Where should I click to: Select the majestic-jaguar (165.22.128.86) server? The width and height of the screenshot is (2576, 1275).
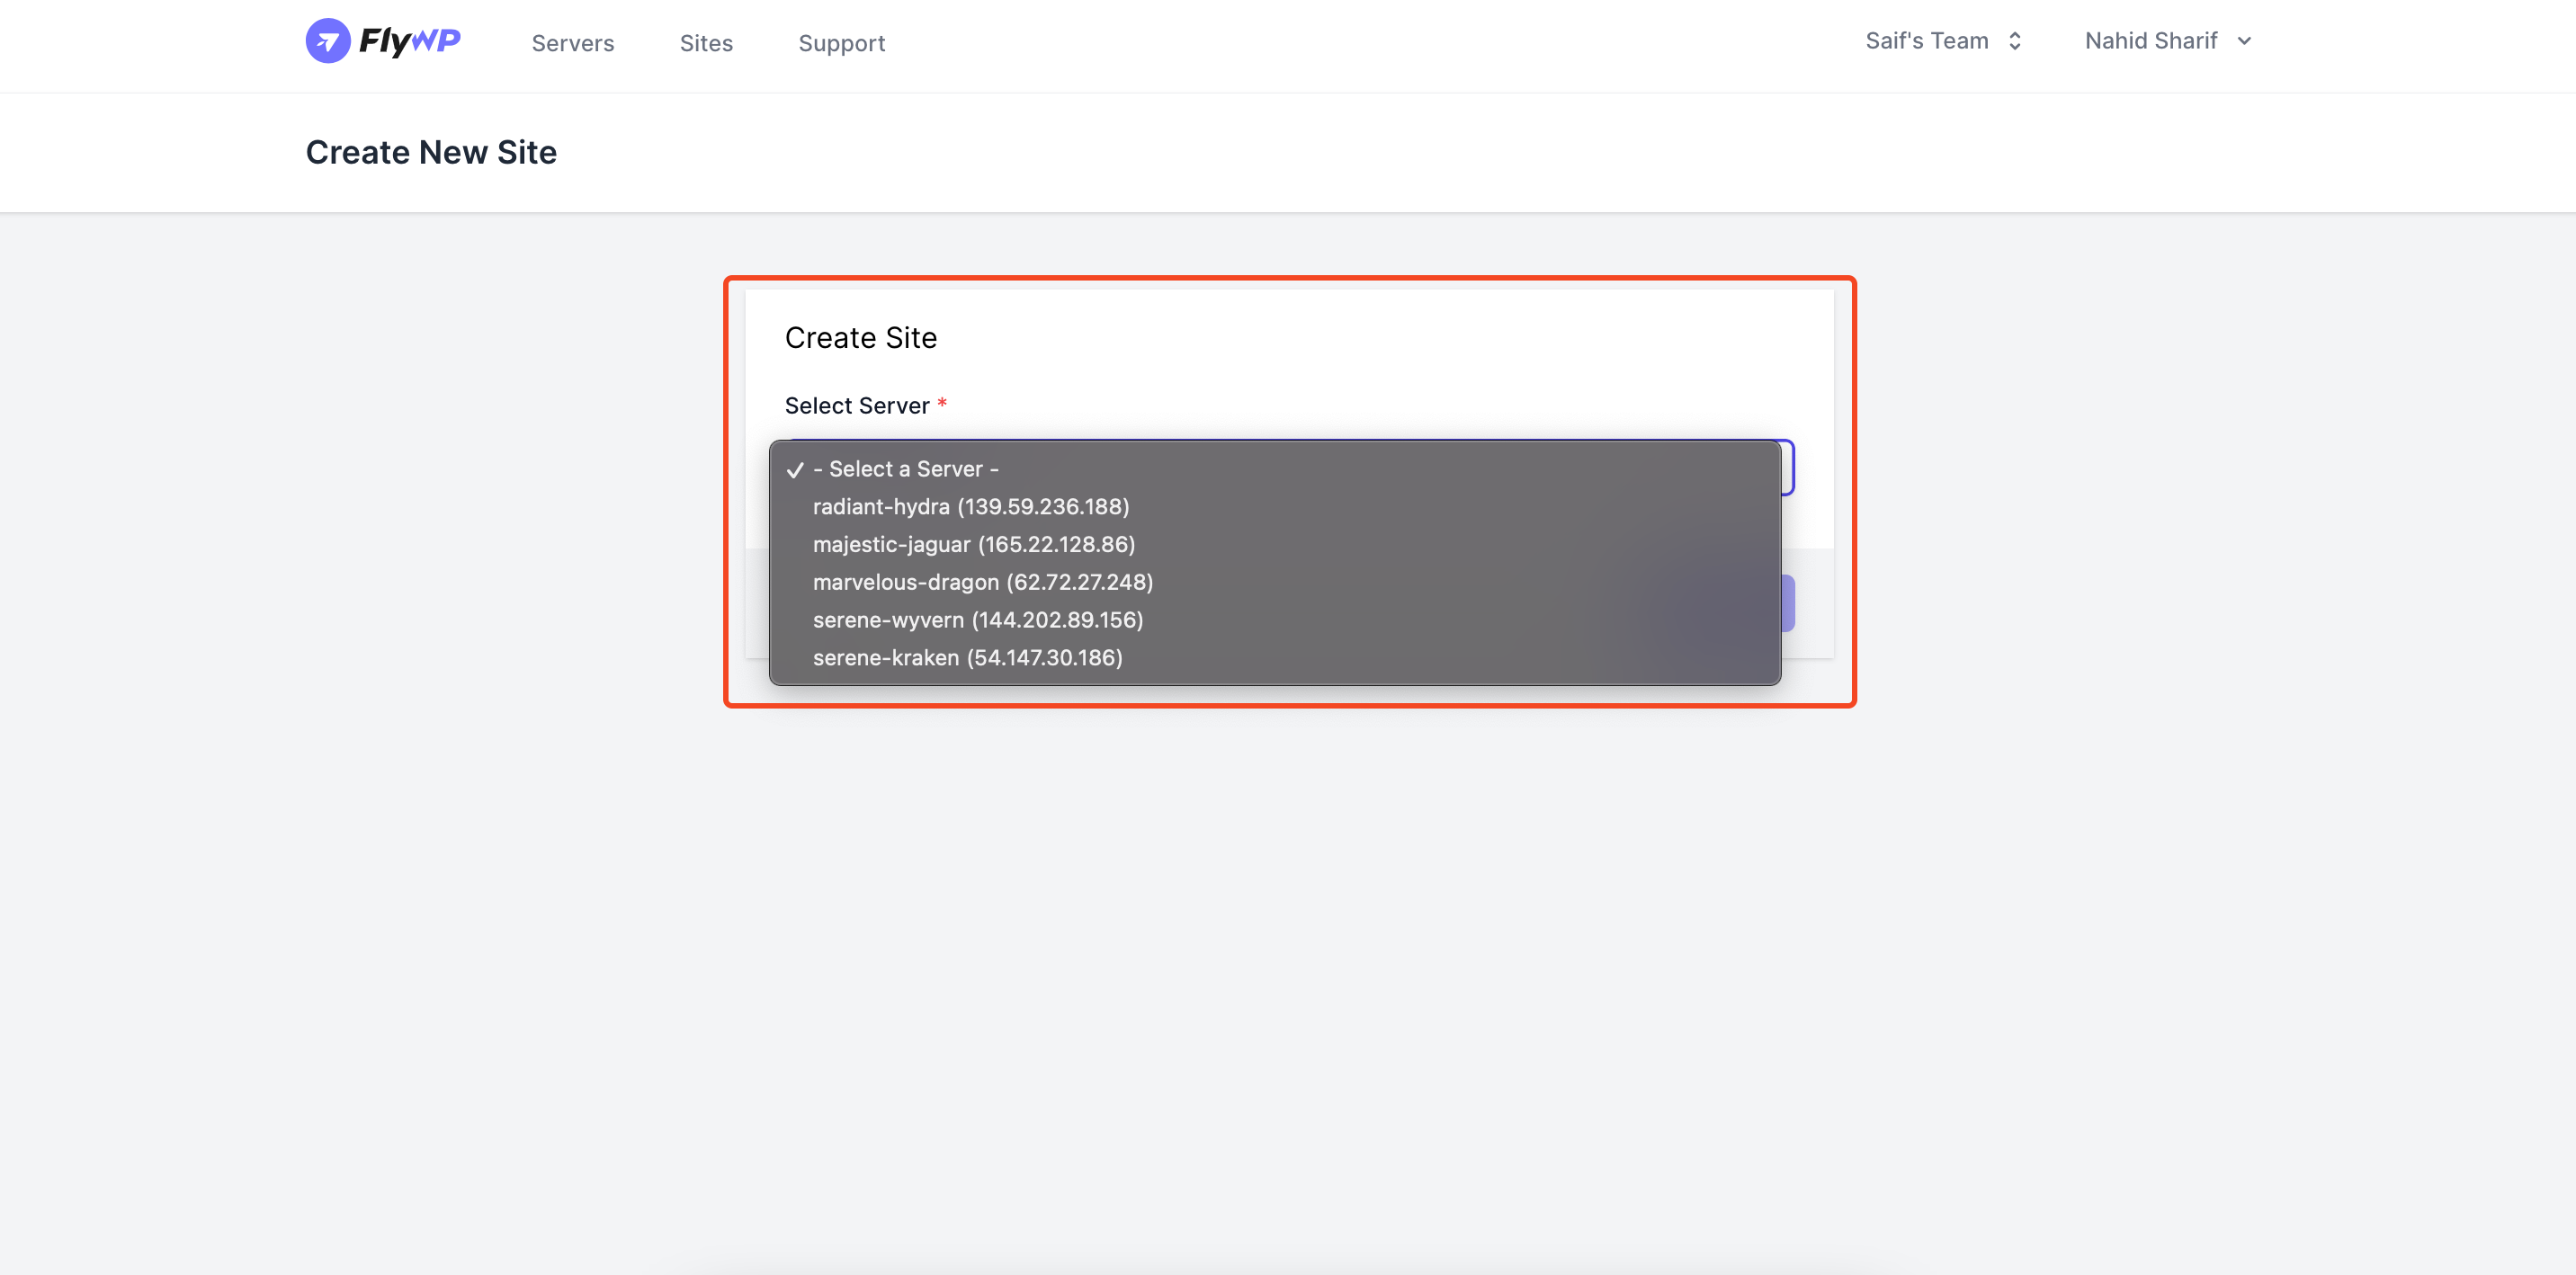coord(1274,545)
